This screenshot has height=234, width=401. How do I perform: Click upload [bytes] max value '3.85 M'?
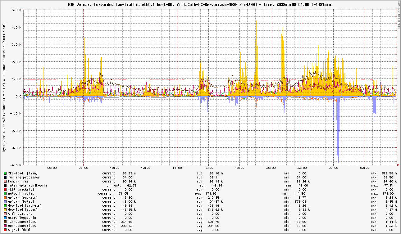[x=390, y=201]
